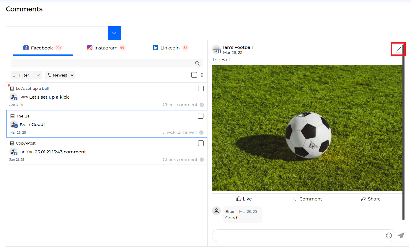Image resolution: width=411 pixels, height=252 pixels.
Task: Click check mark icon on Sara's comment
Action: pos(202,105)
